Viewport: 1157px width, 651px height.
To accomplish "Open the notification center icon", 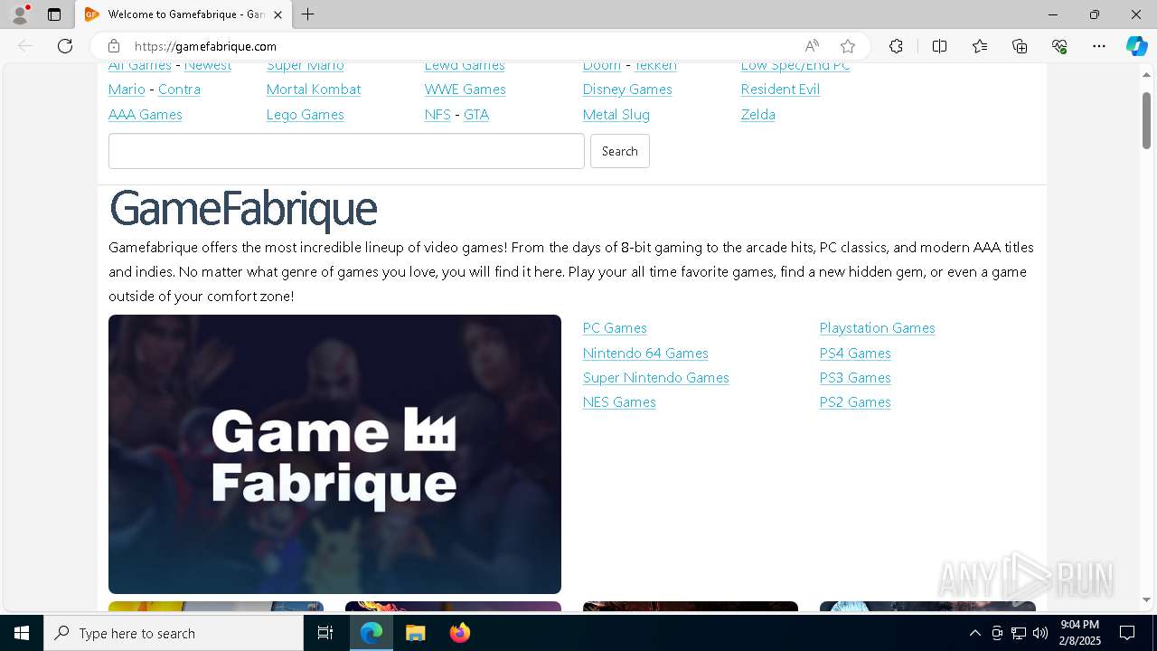I will click(x=1127, y=633).
